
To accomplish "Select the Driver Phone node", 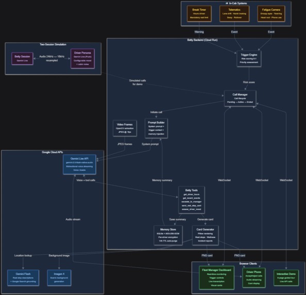I will point(253,277).
